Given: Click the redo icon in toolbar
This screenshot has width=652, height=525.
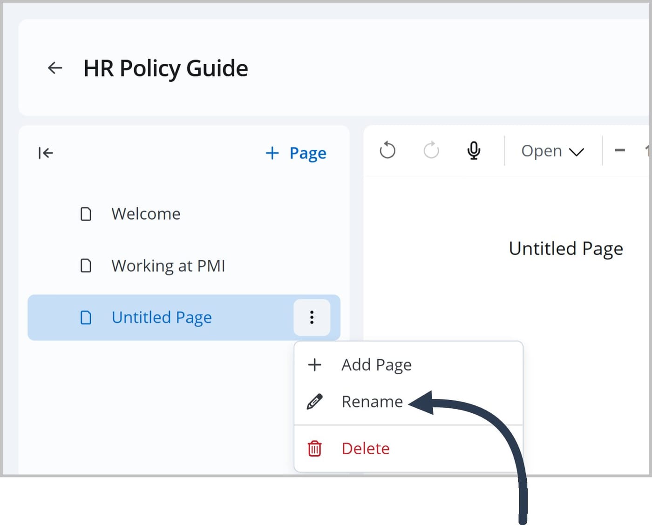Looking at the screenshot, I should pos(431,150).
